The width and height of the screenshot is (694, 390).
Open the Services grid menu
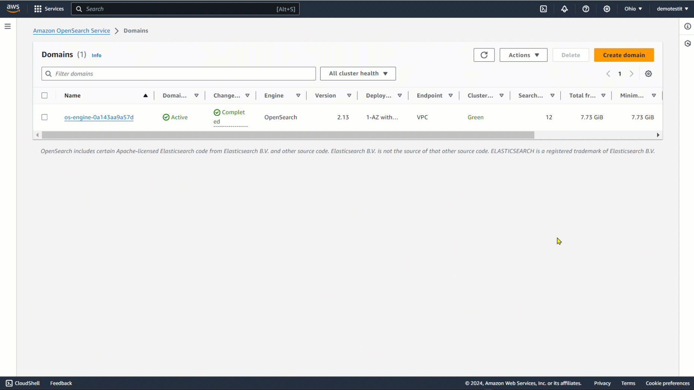click(x=49, y=9)
